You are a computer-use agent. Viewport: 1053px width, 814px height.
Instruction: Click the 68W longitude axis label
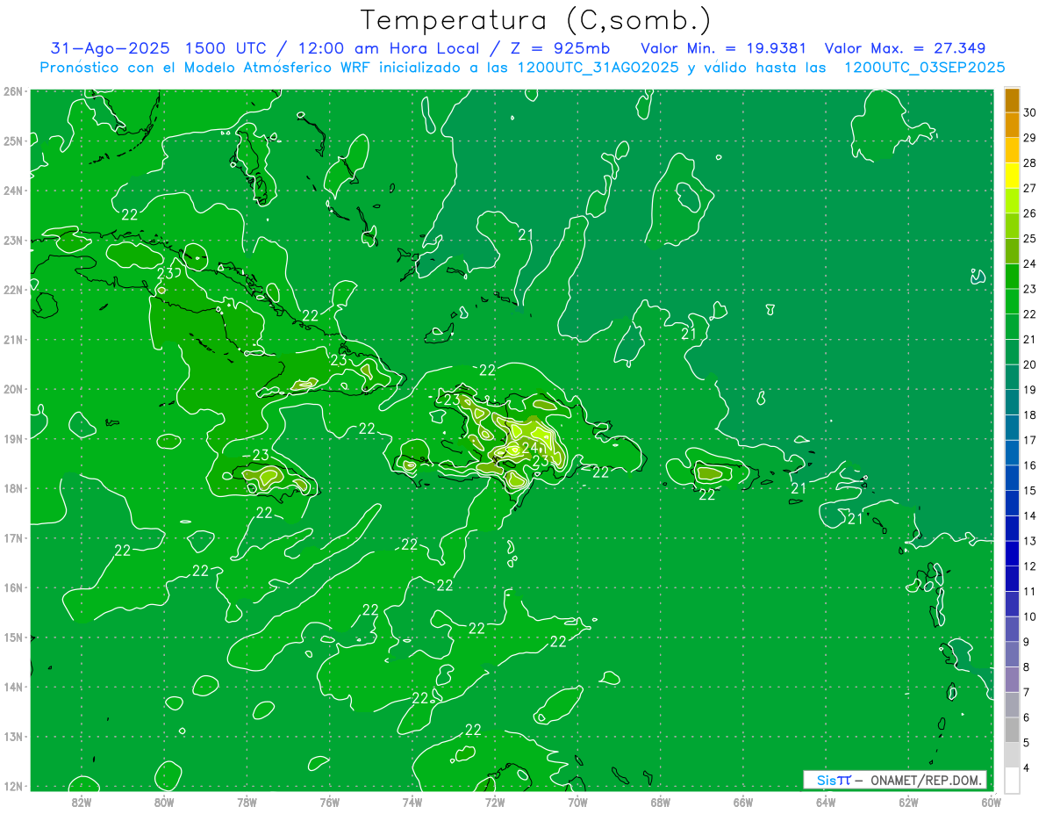coord(661,802)
